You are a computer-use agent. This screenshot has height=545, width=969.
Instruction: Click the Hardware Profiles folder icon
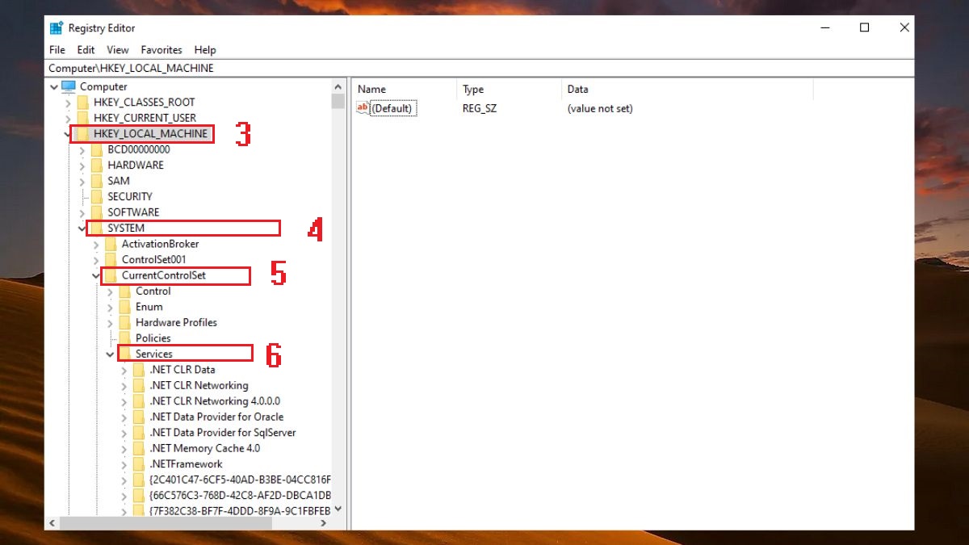[124, 322]
